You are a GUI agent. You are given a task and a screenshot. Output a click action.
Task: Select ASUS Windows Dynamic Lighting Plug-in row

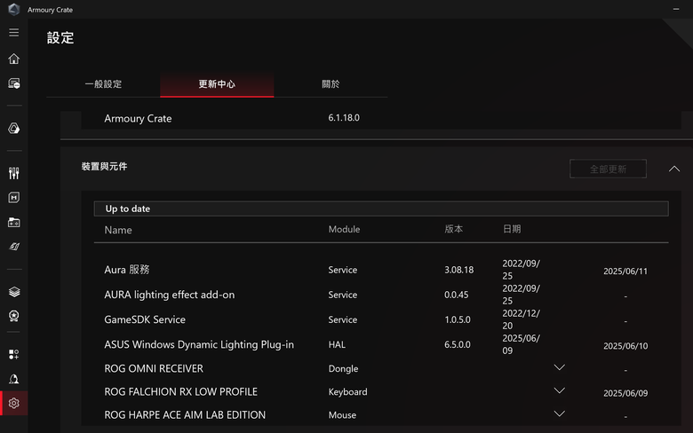coord(199,345)
